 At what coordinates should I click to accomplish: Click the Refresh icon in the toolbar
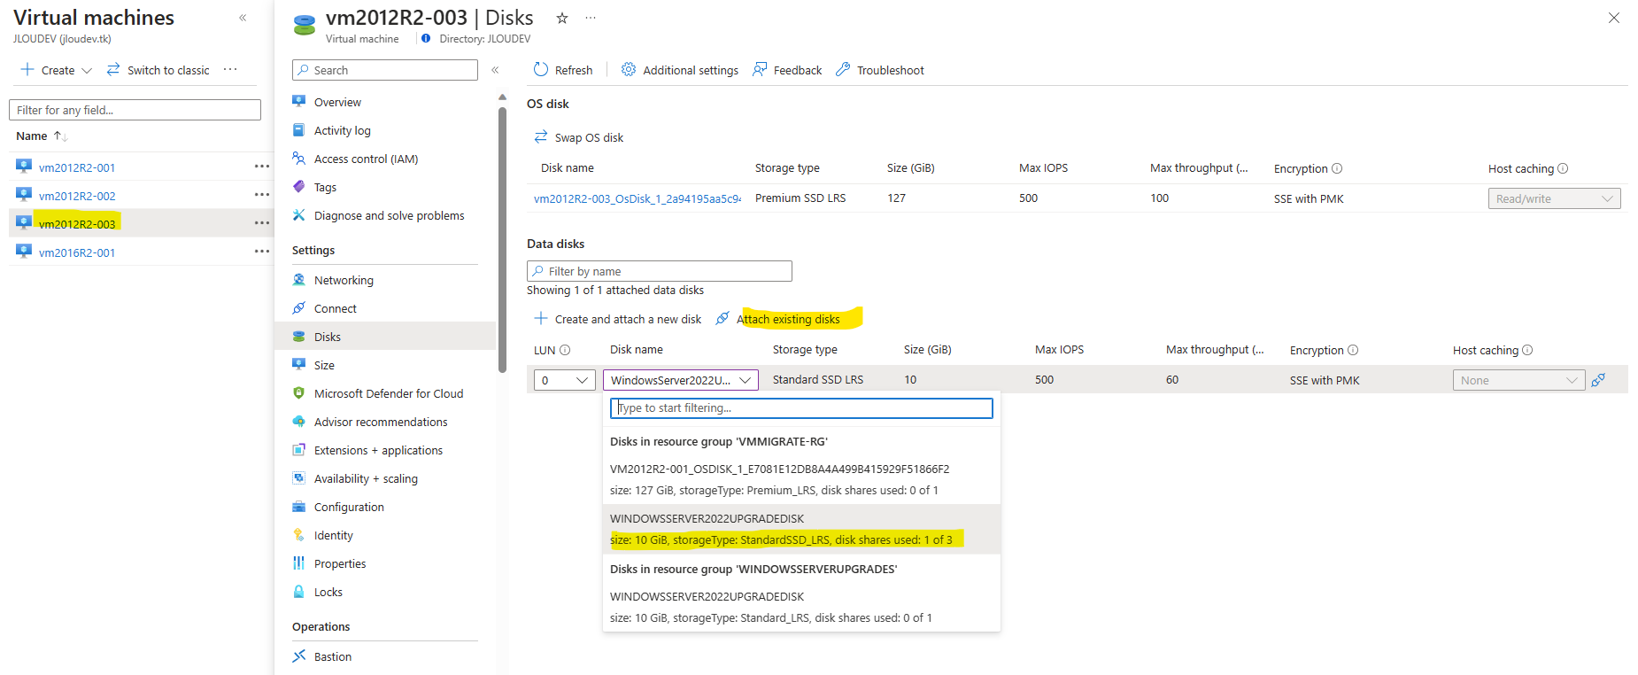[x=541, y=69]
